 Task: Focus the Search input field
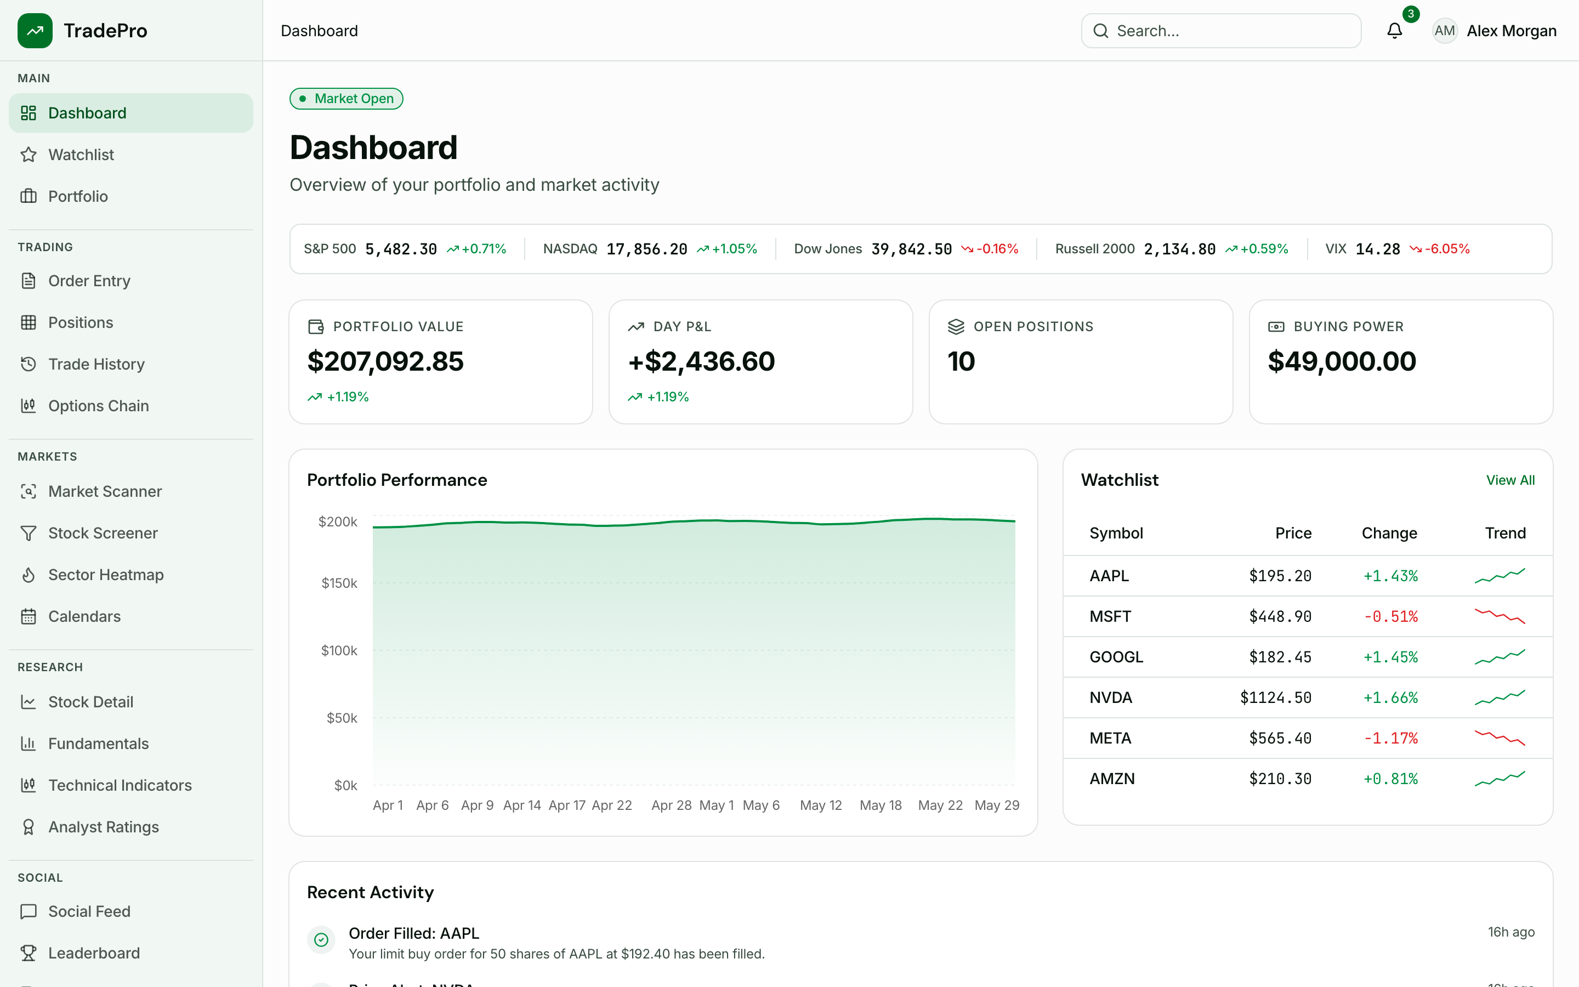[1221, 31]
